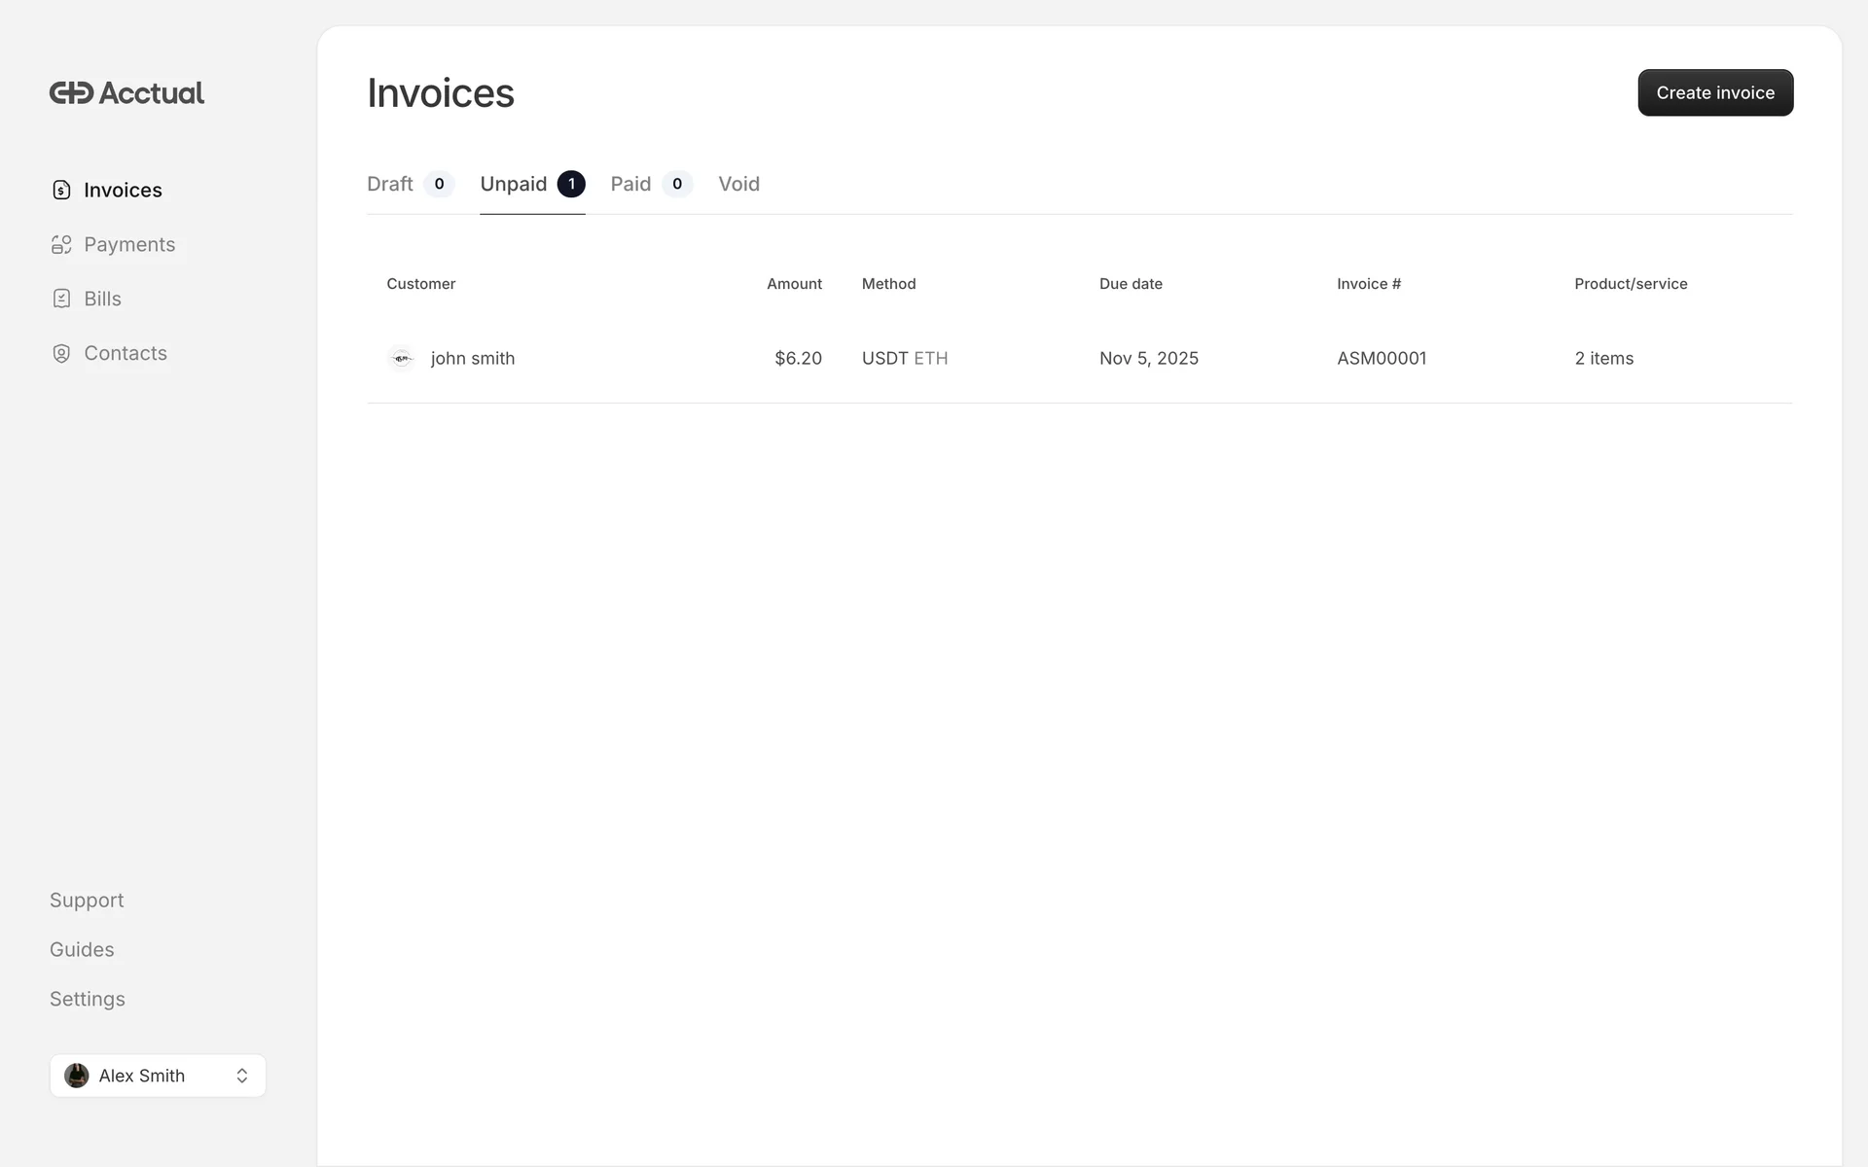This screenshot has width=1868, height=1167.
Task: Click the Invoices sidebar icon
Action: pyautogui.click(x=61, y=190)
